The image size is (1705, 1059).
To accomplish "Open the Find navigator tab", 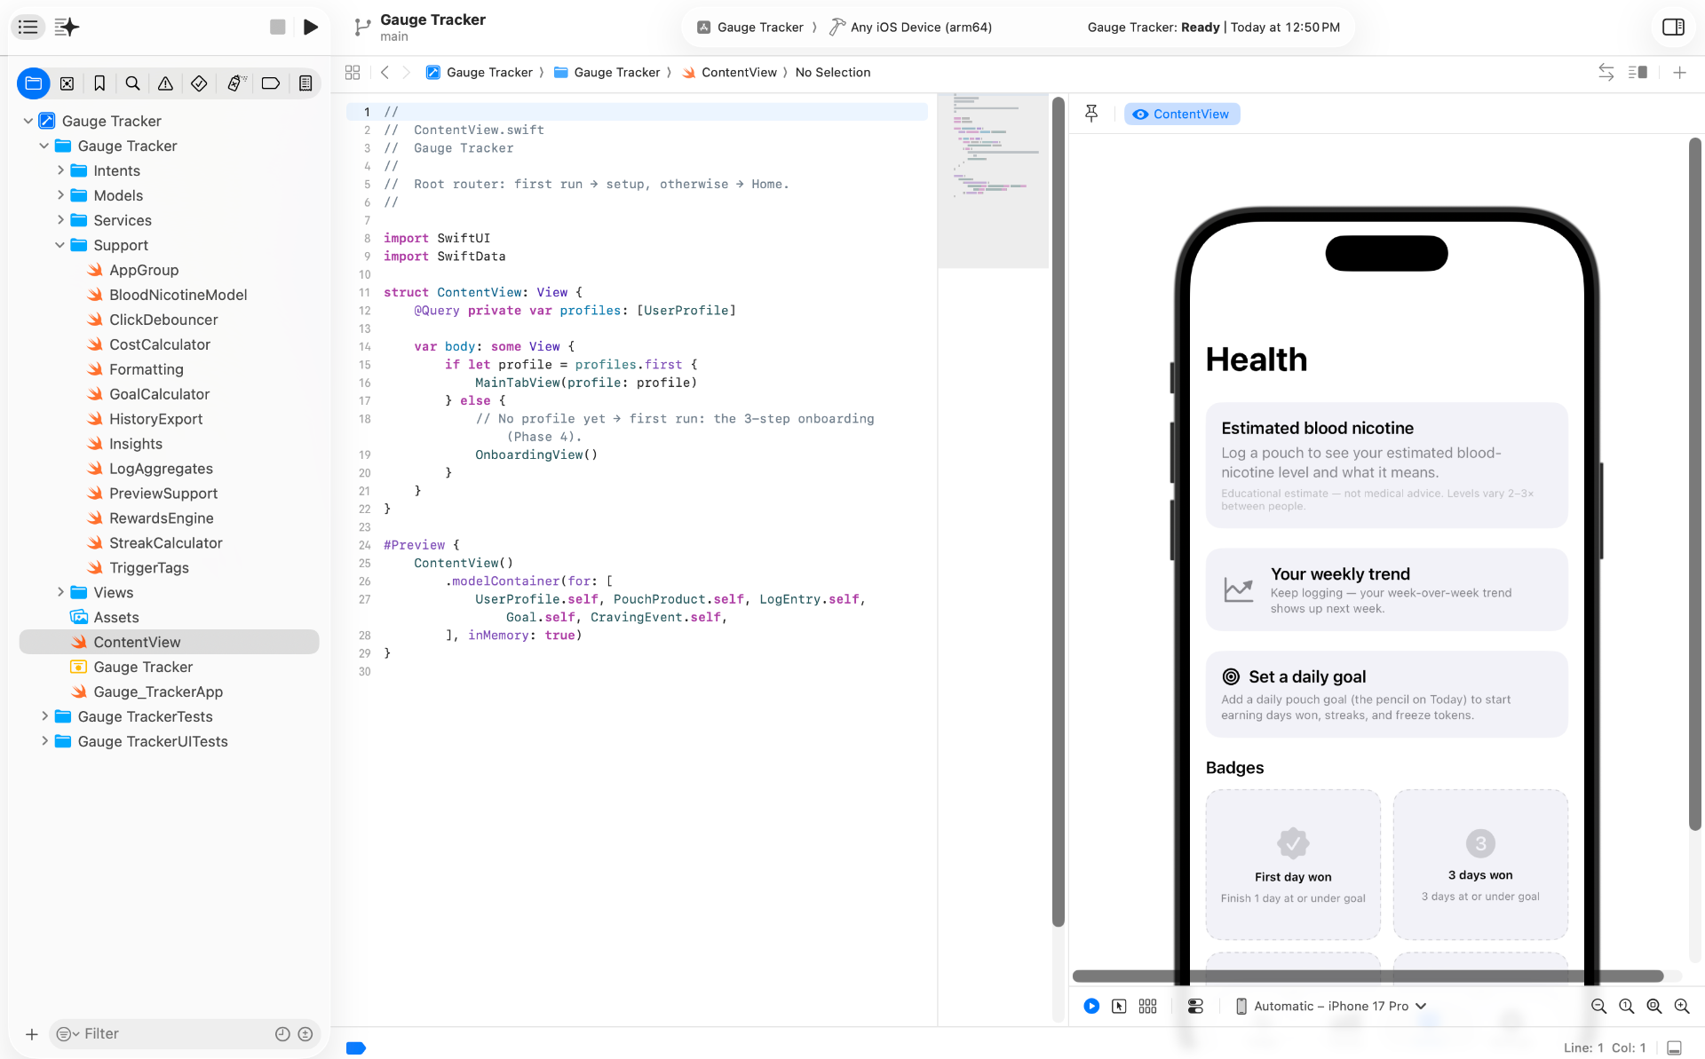I will 132,83.
